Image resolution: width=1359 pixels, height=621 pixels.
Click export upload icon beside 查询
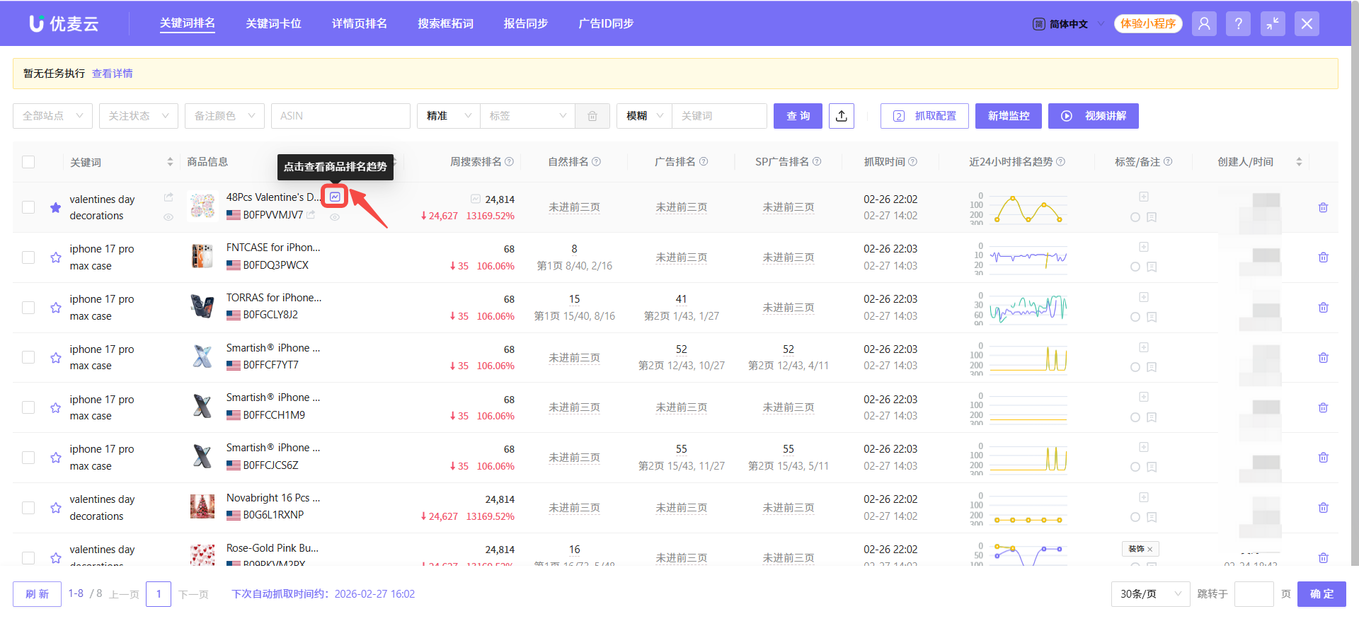(841, 116)
